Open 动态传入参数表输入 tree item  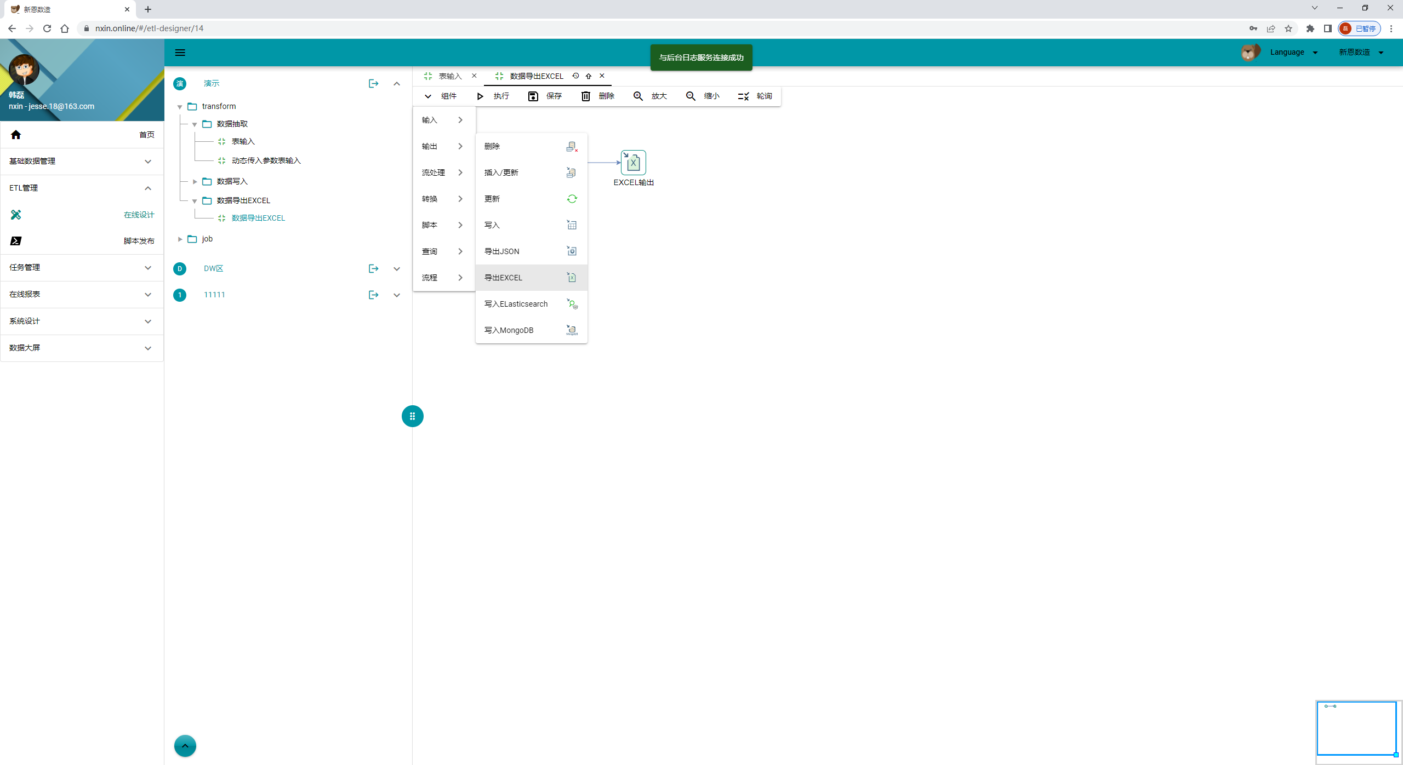click(x=266, y=160)
